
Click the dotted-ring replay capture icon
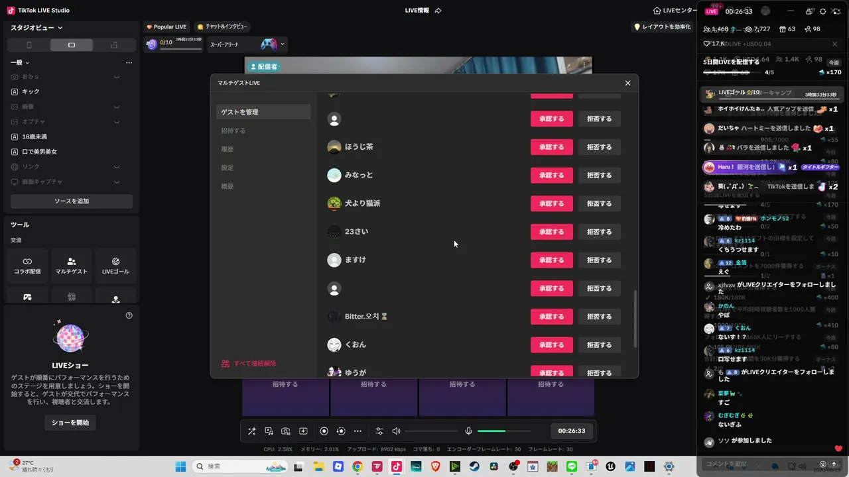341,431
